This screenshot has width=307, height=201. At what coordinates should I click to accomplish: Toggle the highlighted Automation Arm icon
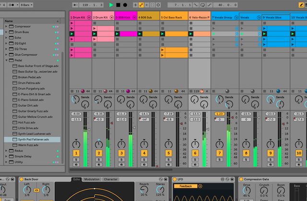[x=141, y=5]
